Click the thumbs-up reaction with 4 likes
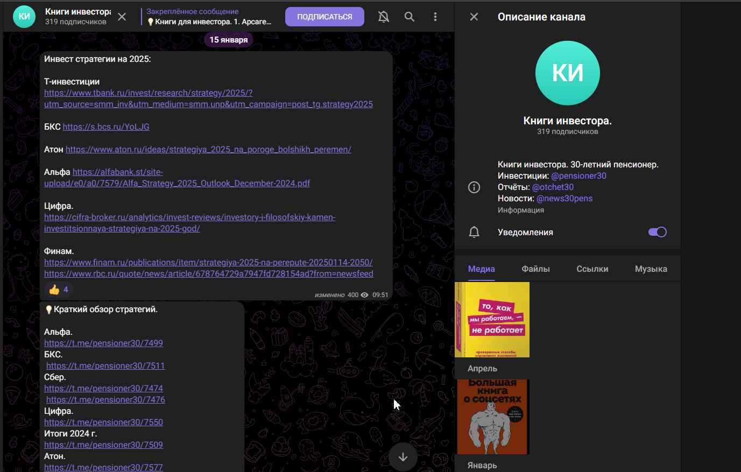Image resolution: width=741 pixels, height=472 pixels. point(58,290)
